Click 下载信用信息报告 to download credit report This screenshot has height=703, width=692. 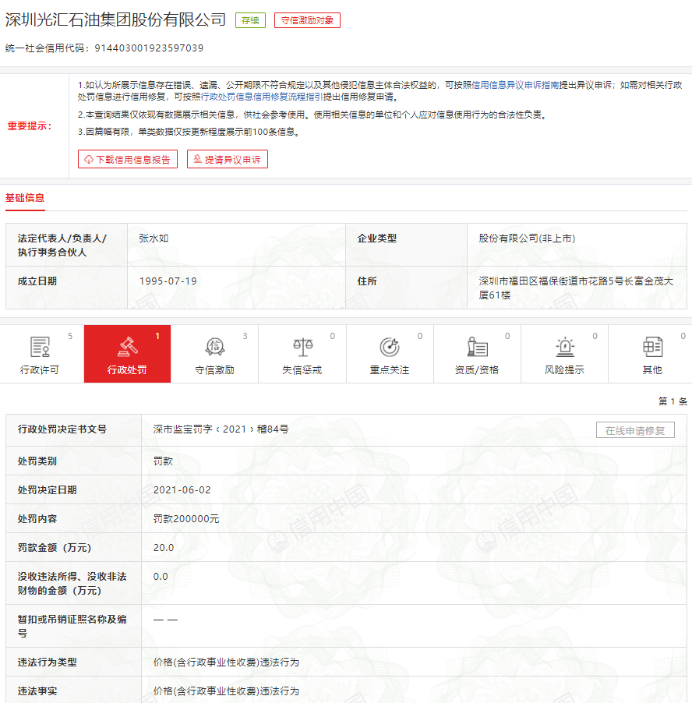click(x=128, y=158)
